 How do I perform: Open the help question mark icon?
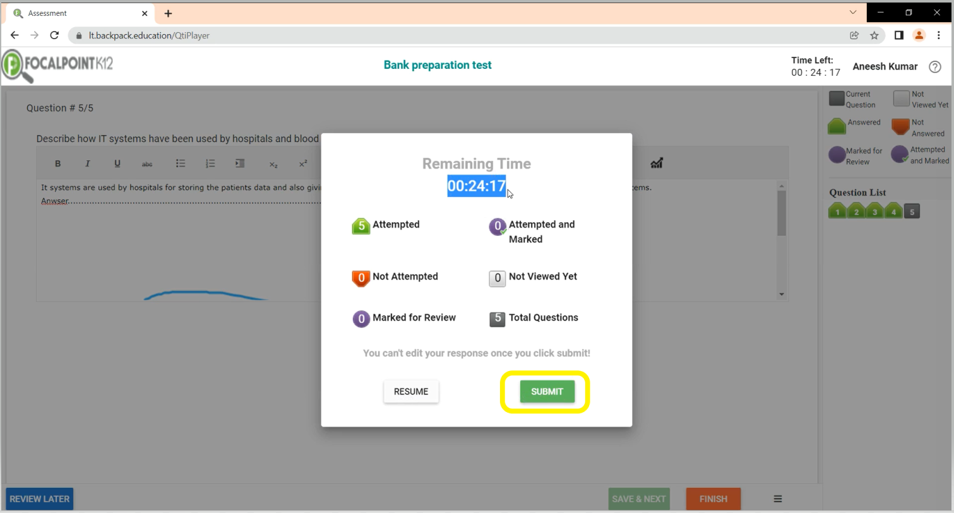point(935,67)
